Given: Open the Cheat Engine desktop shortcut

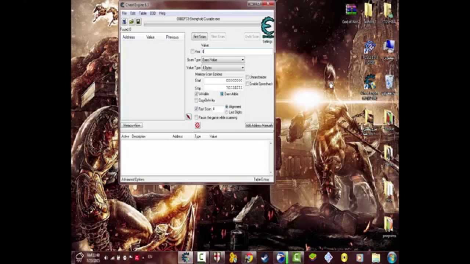Looking at the screenshot, I should coord(370,87).
